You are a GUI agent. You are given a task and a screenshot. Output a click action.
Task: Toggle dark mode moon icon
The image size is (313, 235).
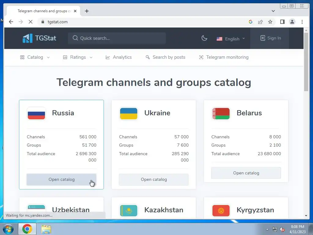click(204, 38)
